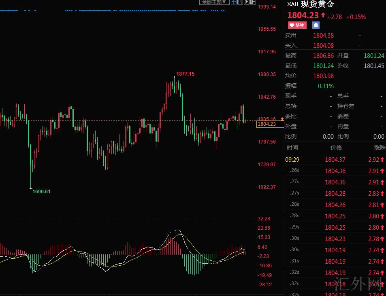Click the 移除 favorite button
The height and width of the screenshot is (296, 386).
(x=297, y=25)
